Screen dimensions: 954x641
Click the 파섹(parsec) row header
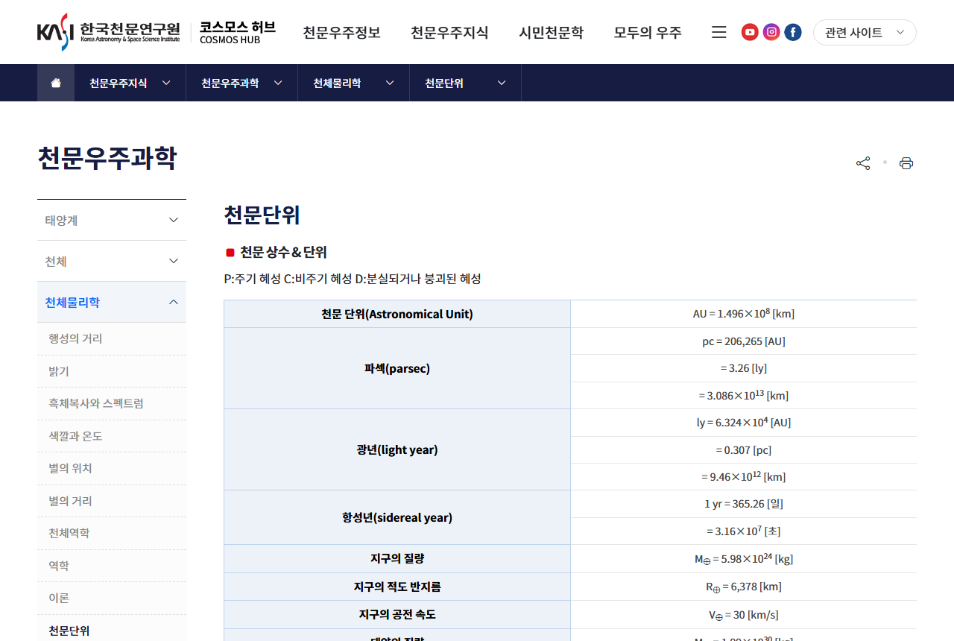click(397, 368)
